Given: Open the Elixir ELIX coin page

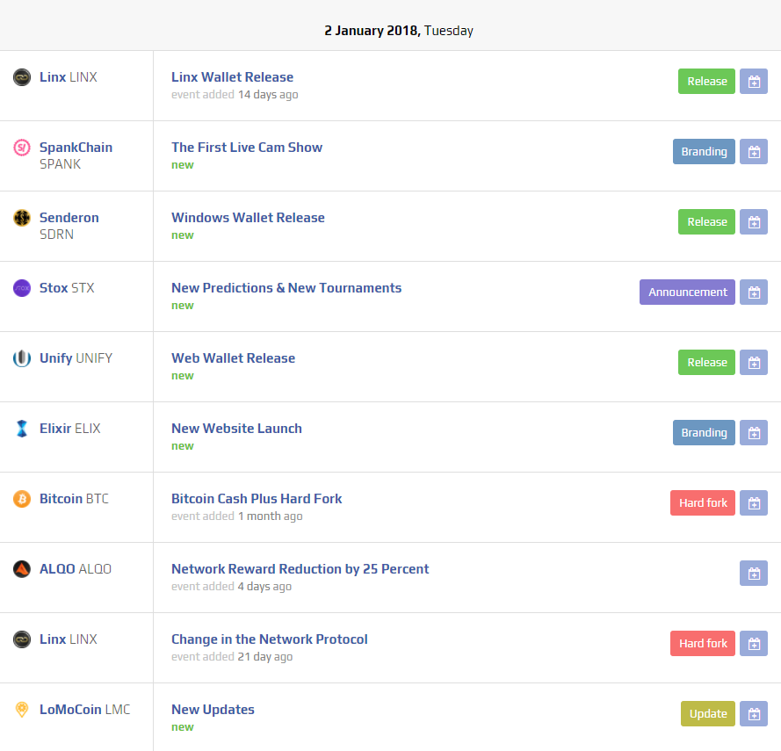Looking at the screenshot, I should tap(69, 429).
